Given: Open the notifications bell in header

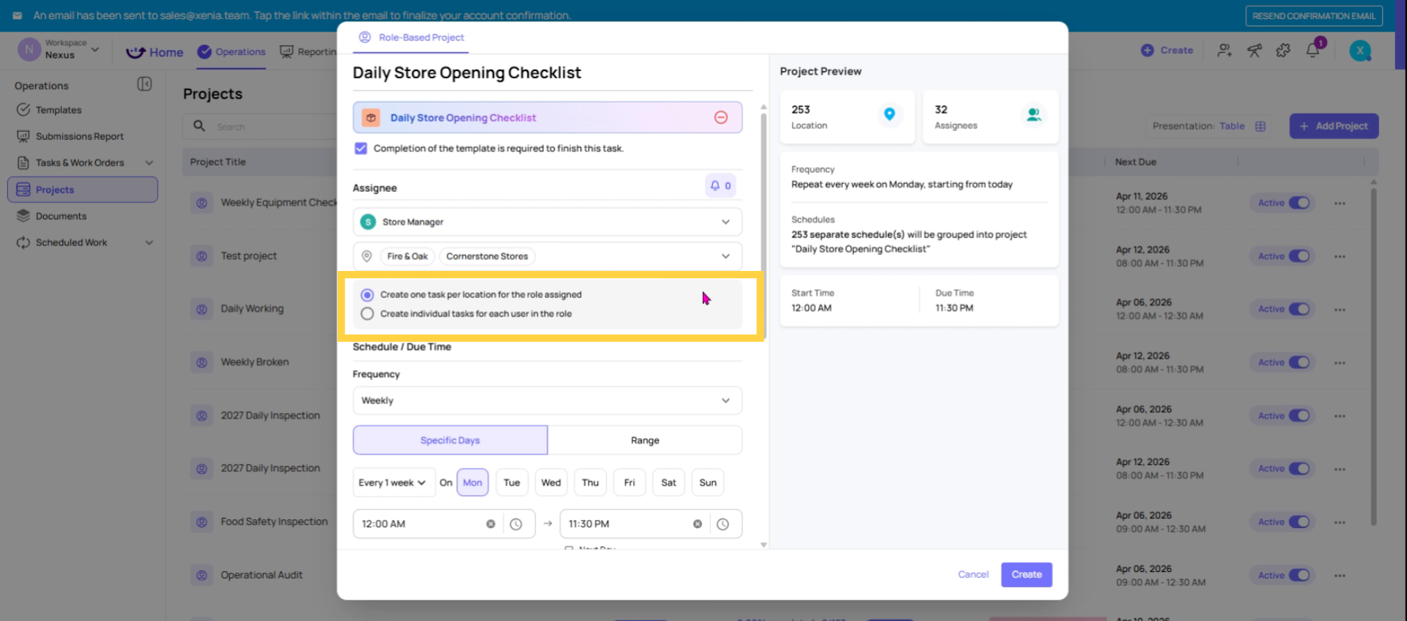Looking at the screenshot, I should click(x=1312, y=51).
